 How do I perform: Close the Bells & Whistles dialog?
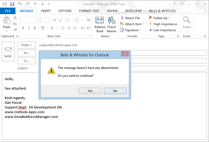[125, 54]
